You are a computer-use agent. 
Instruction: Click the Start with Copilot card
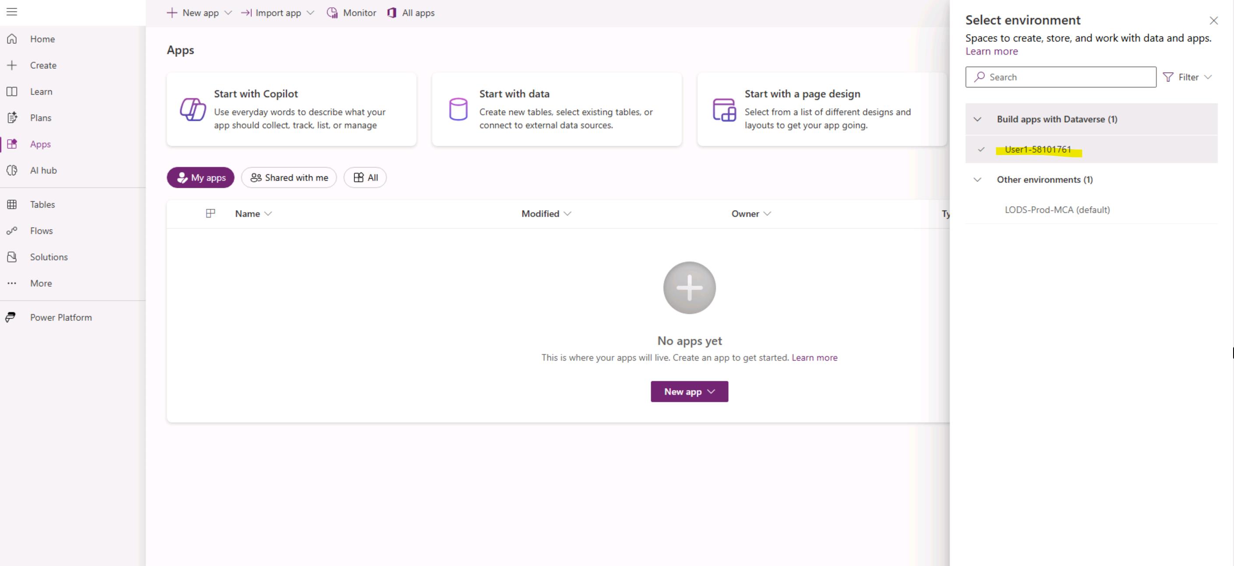[291, 109]
